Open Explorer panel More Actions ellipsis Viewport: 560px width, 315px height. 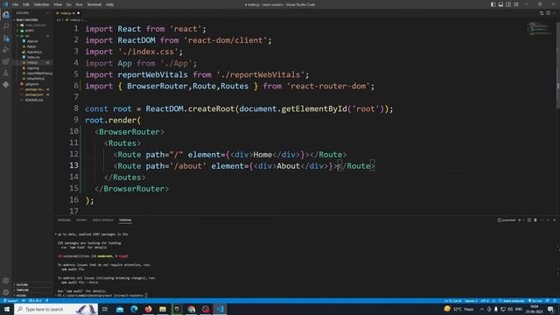pos(47,13)
